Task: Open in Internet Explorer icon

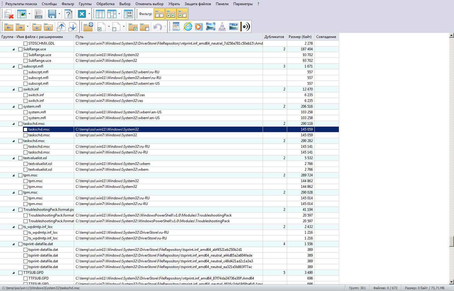Action: tap(188, 27)
